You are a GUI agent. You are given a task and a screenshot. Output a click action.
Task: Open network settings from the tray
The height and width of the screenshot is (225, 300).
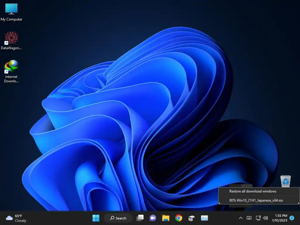258,218
